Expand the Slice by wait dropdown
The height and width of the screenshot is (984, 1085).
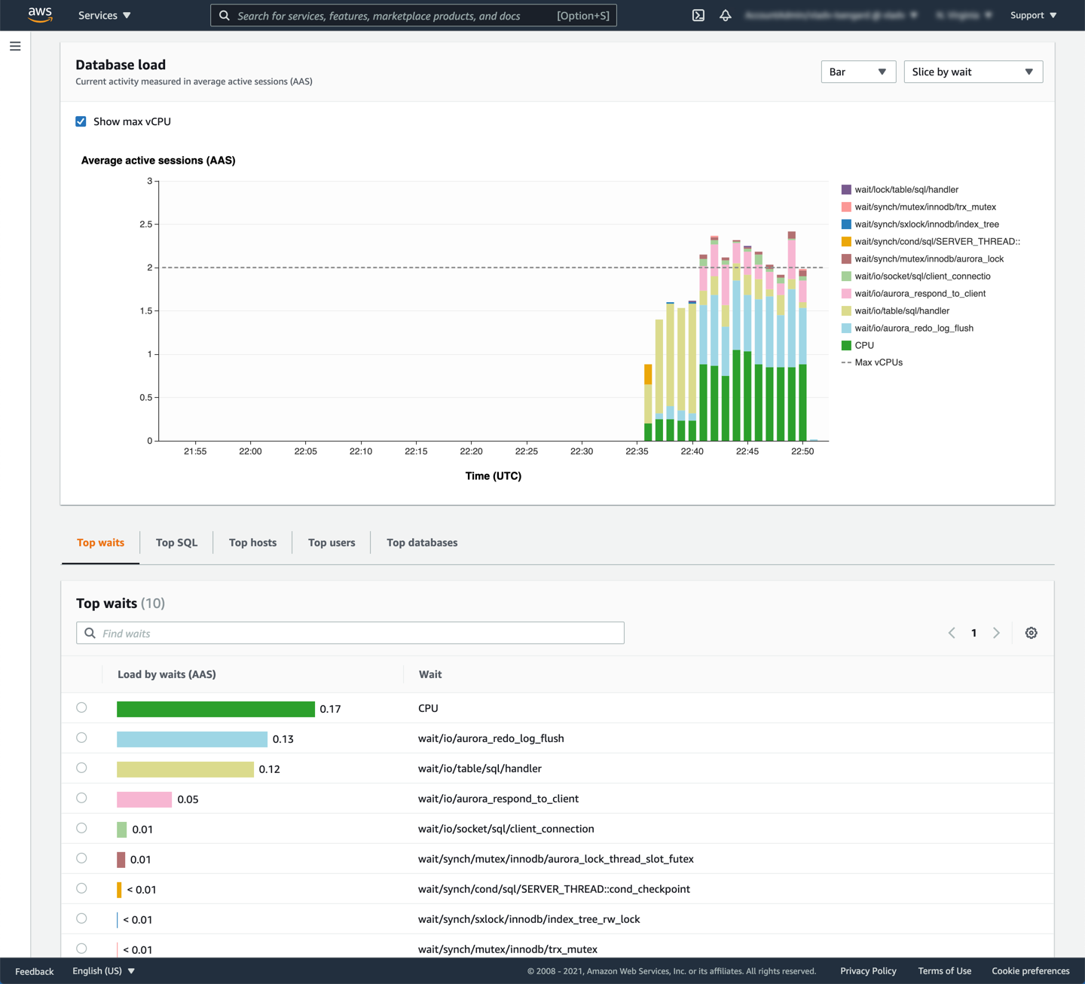972,72
